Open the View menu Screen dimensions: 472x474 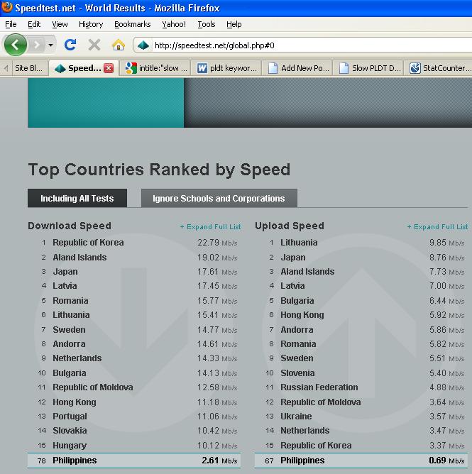pyautogui.click(x=60, y=24)
